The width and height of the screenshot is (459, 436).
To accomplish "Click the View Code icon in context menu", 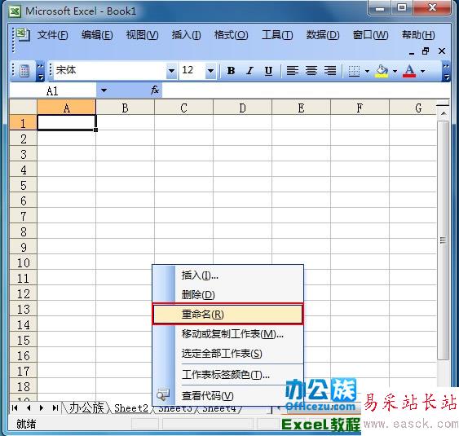I will click(163, 395).
